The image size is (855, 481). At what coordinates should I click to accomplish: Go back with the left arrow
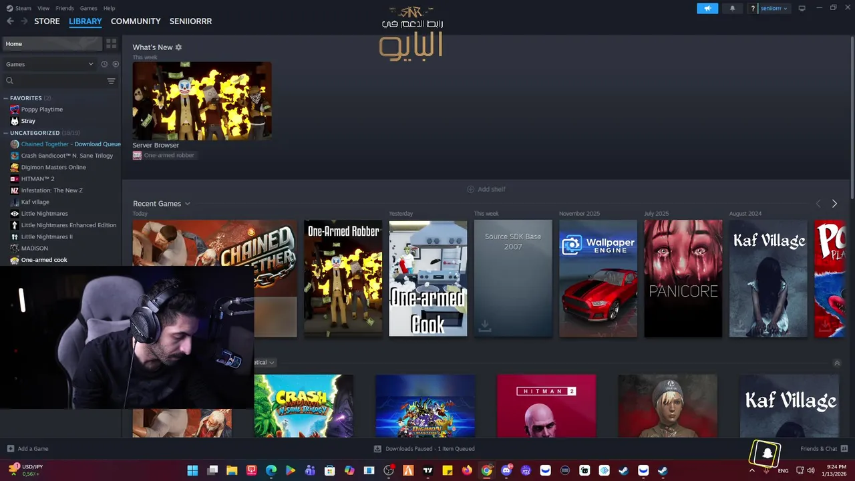[10, 21]
